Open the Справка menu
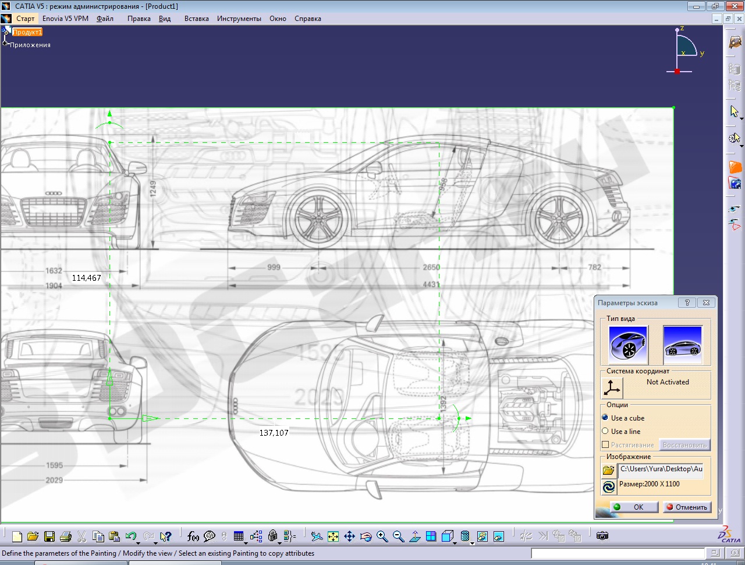 [x=308, y=19]
